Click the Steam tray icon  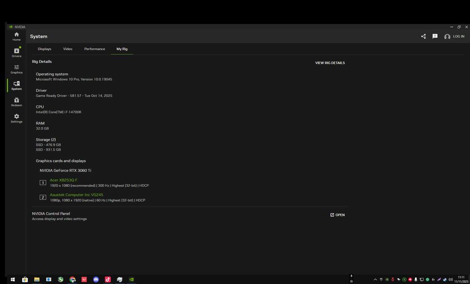coord(445,279)
